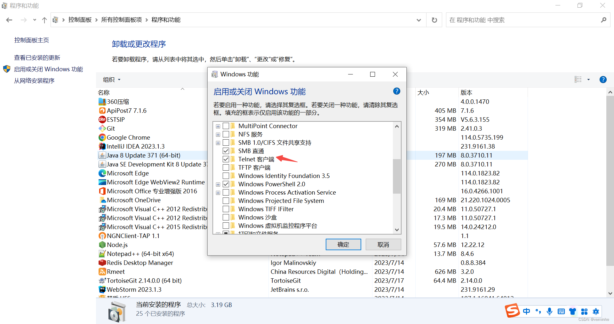
Task: Open 启用或关闭 Windows 功能 link
Action: (49, 69)
